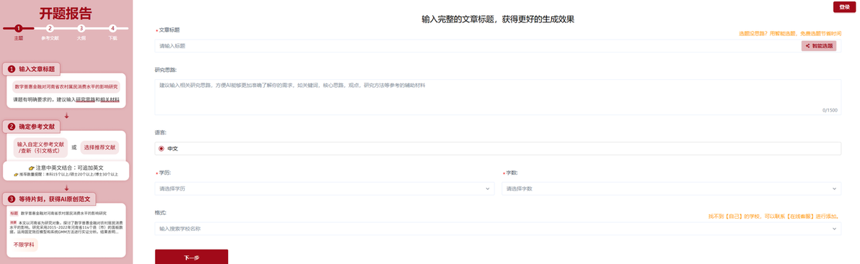
Task: Go to step 2 参考文献 circle
Action: (x=50, y=28)
